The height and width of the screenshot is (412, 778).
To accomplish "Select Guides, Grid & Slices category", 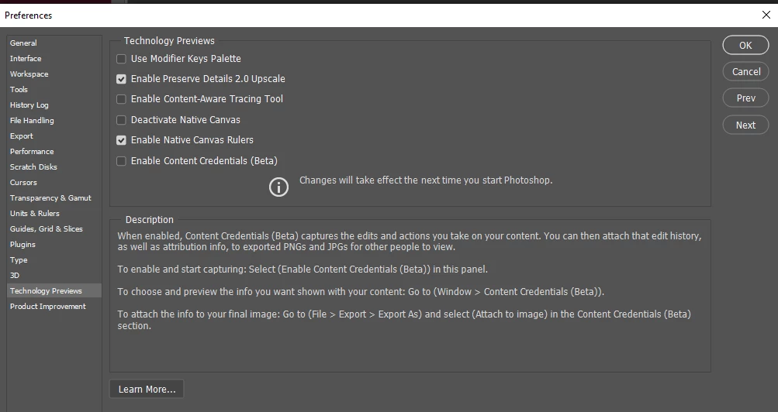I will 54,228.
